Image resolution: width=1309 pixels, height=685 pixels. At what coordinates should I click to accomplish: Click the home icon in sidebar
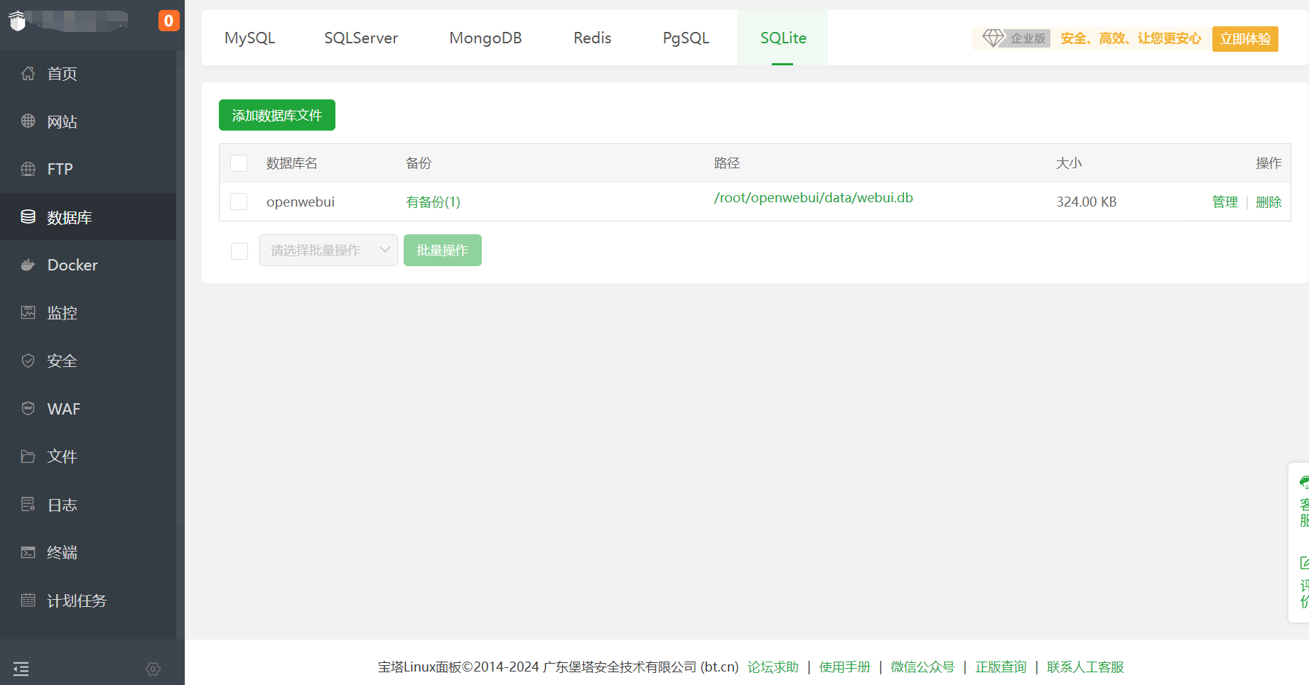tap(28, 73)
